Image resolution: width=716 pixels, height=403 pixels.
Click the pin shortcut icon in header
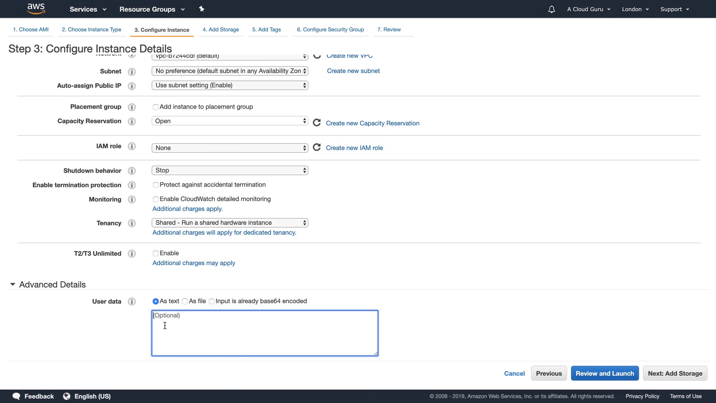[201, 9]
